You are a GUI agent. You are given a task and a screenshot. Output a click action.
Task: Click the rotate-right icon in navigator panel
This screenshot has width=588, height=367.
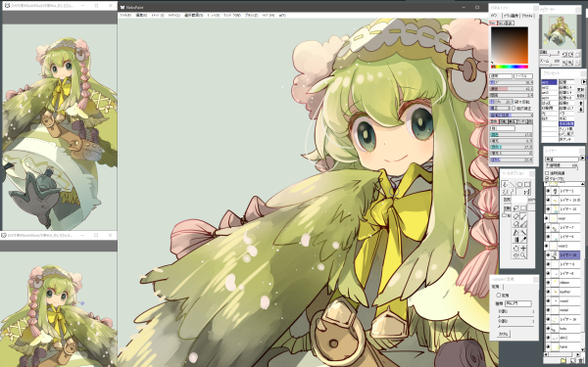(570, 54)
